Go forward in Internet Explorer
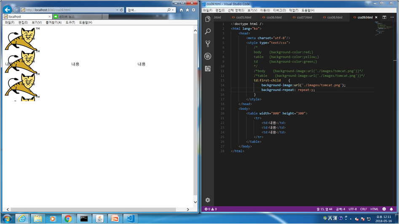Viewport: 399px width, 224px height. click(16, 10)
